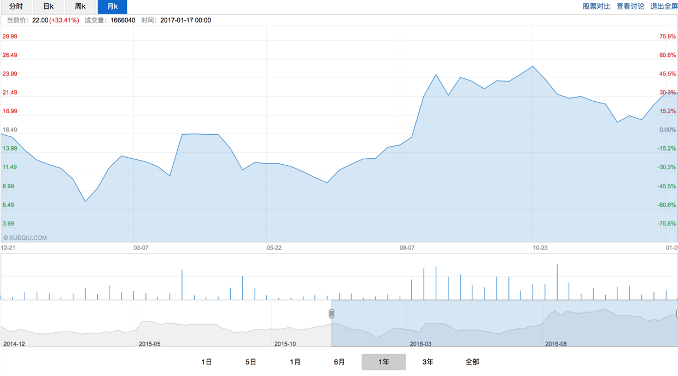Select the 月k monthly chart tab
The image size is (678, 376).
(x=112, y=7)
